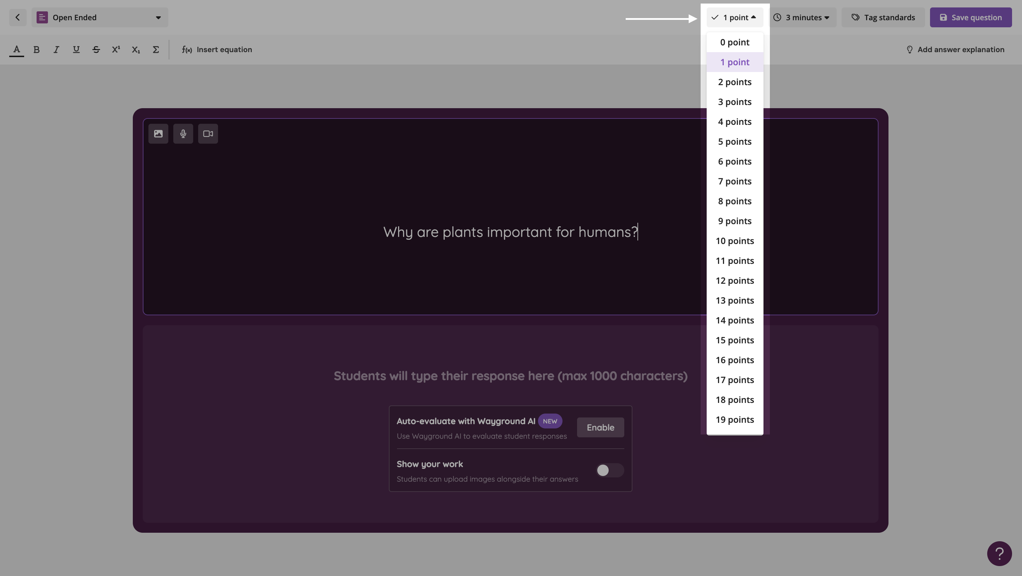Viewport: 1022px width, 576px height.
Task: Apply underline formatting
Action: pyautogui.click(x=76, y=50)
